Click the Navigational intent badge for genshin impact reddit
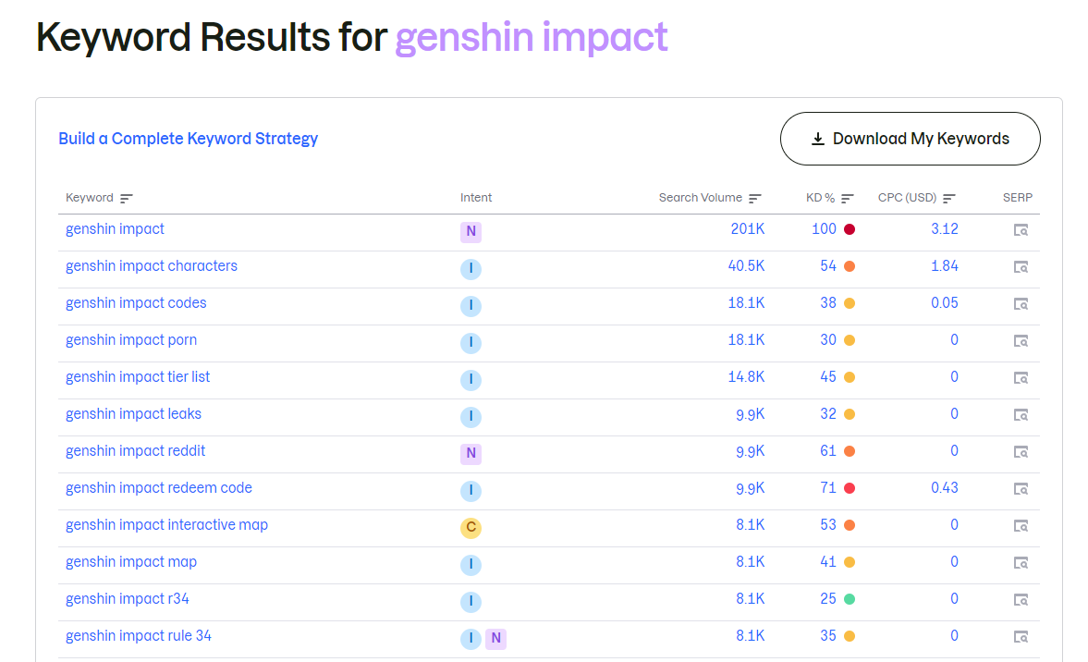Viewport: 1088px width, 662px height. click(471, 453)
